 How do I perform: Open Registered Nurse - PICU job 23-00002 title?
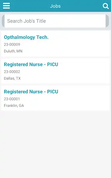coord(31,64)
